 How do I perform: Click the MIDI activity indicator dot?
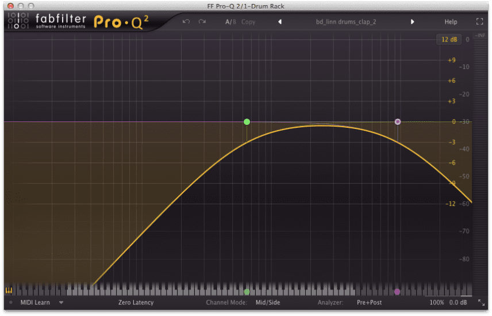[x=11, y=303]
